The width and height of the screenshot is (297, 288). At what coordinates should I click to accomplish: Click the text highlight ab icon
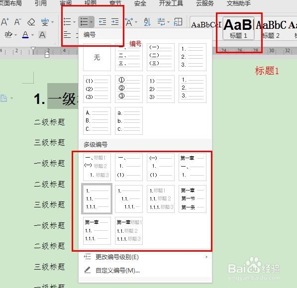(x=8, y=35)
